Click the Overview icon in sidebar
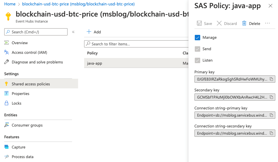 (7, 43)
